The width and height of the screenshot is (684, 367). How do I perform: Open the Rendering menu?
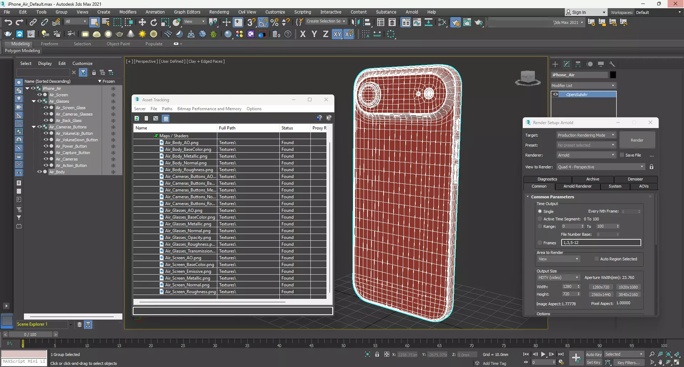click(x=219, y=12)
